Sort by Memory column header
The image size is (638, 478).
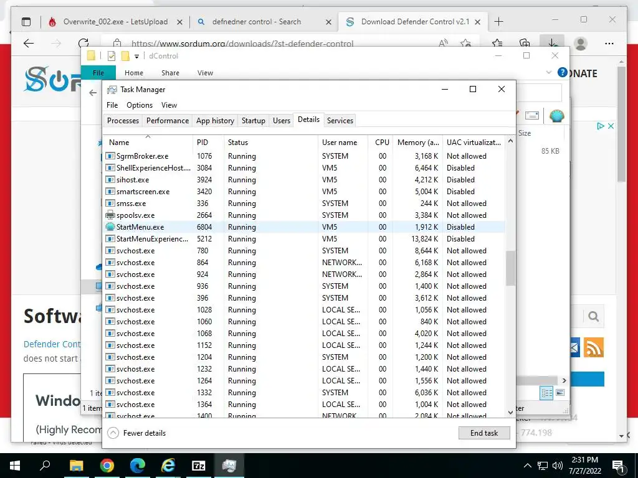pyautogui.click(x=418, y=143)
